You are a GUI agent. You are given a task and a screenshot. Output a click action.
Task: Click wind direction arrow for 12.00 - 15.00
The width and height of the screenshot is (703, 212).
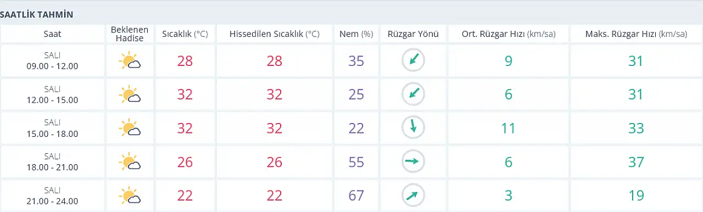pos(413,94)
